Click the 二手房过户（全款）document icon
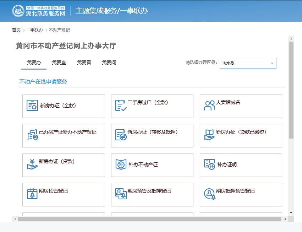 pos(121,106)
